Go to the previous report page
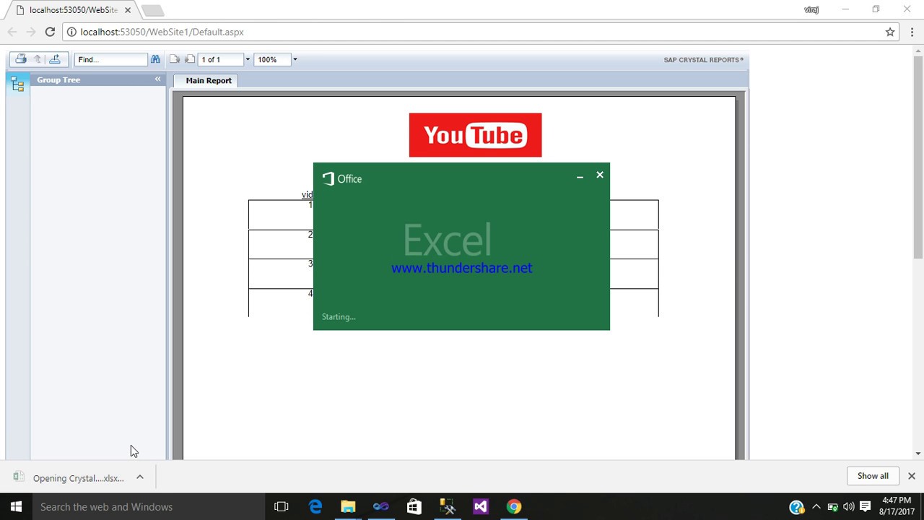924x520 pixels. coord(175,59)
